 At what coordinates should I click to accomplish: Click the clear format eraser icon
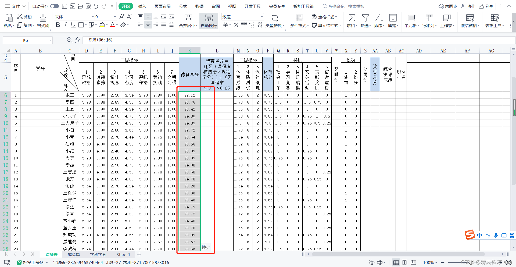pos(123,25)
